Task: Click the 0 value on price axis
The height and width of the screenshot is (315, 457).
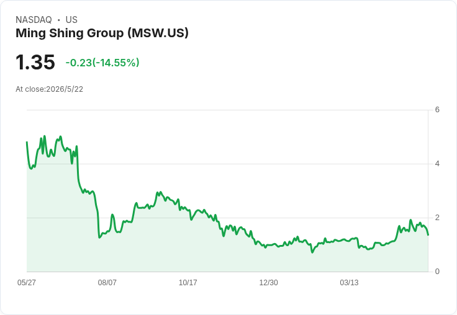Action: (x=437, y=272)
